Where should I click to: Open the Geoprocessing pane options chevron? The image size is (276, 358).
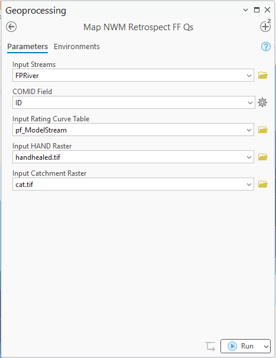[x=245, y=10]
